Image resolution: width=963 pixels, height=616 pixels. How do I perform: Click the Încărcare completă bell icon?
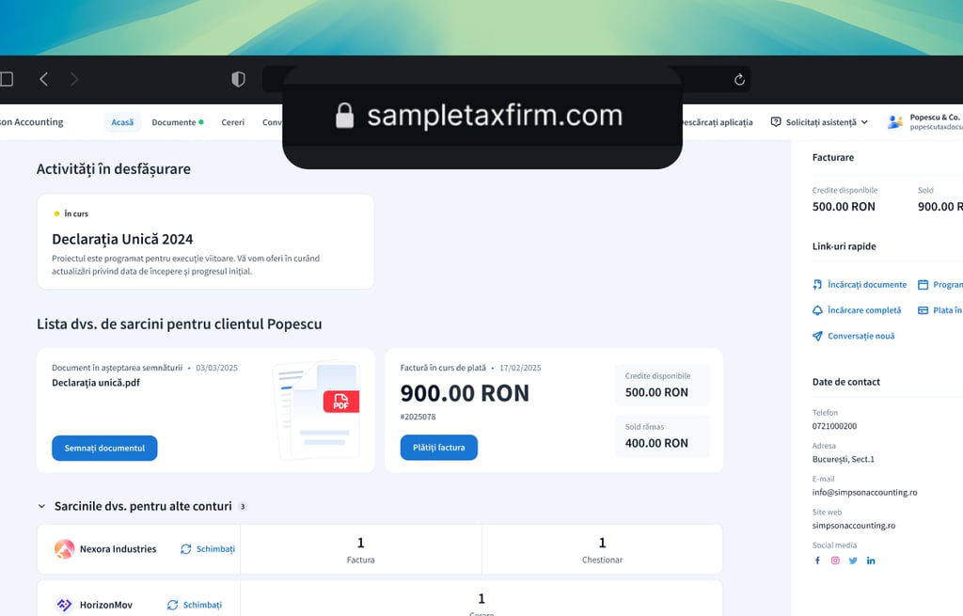(817, 310)
